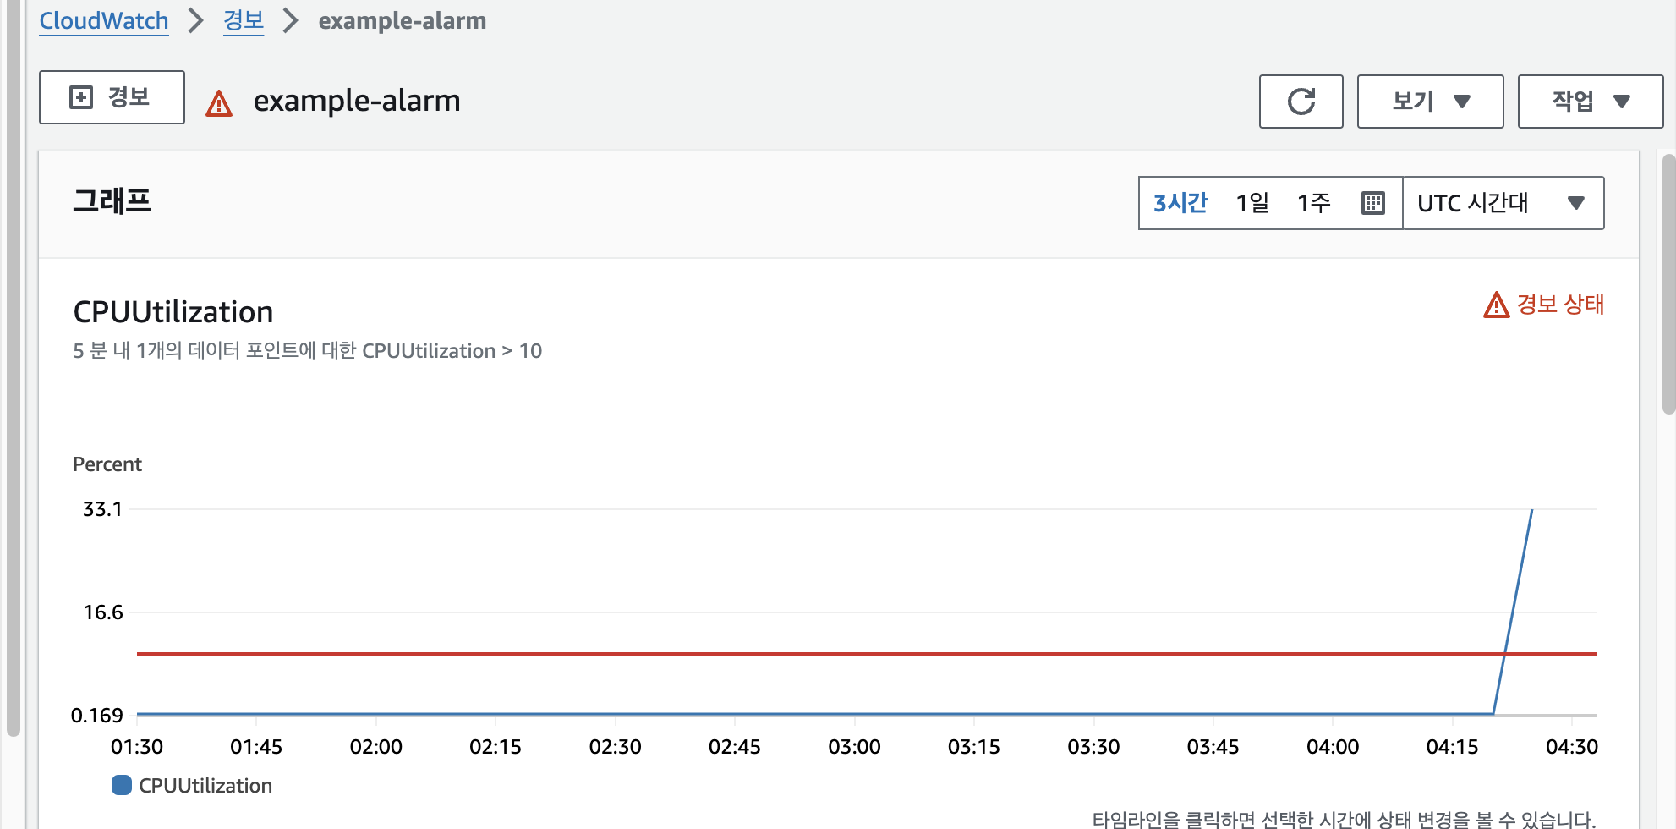Click the blue CPUUtilization legend swatch
1676x829 pixels.
(x=122, y=785)
